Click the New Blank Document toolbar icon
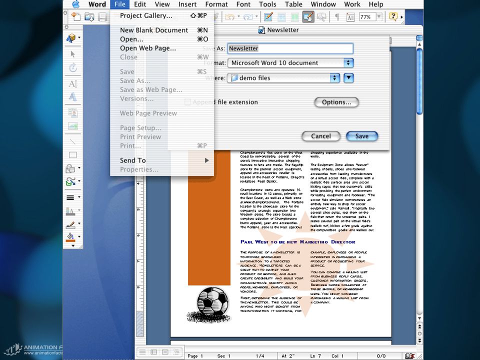 [75, 16]
